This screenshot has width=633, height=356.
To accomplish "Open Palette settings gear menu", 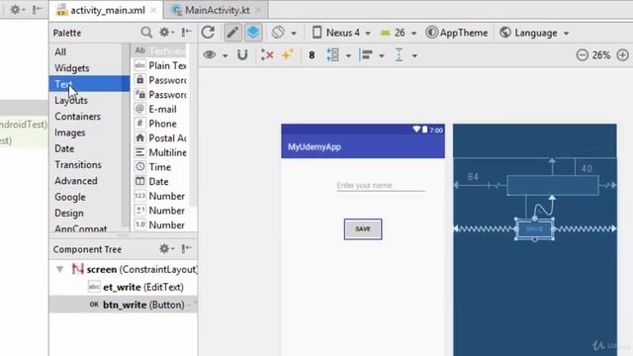I will pyautogui.click(x=166, y=33).
